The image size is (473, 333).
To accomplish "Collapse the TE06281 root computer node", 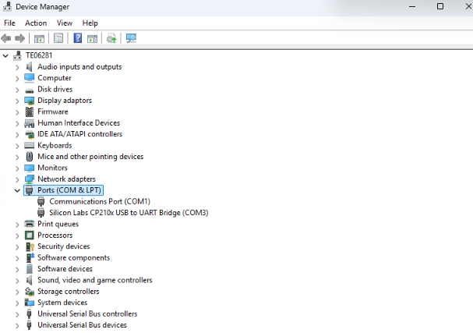I will click(x=6, y=55).
